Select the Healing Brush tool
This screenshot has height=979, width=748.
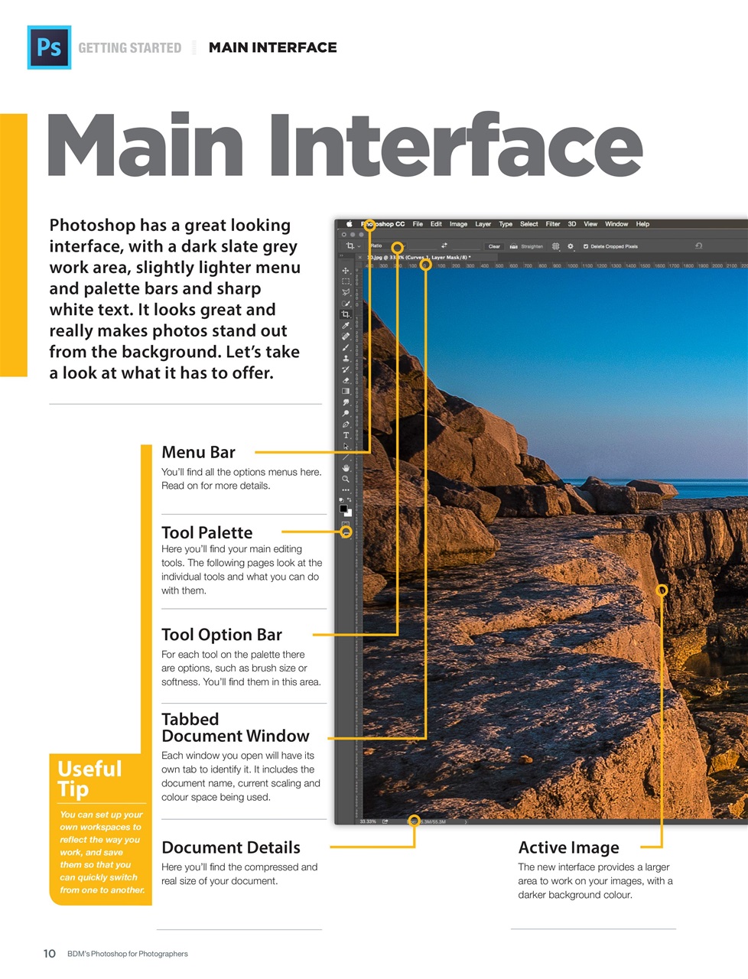coord(346,337)
